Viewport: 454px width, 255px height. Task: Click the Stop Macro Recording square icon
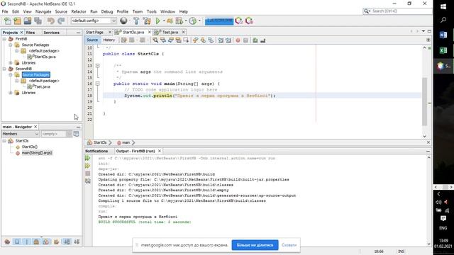click(x=245, y=40)
